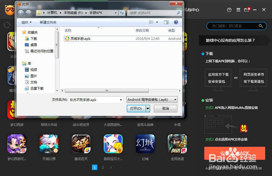Open the MuMu hamburger menu icon
272x176 pixels.
238,10
